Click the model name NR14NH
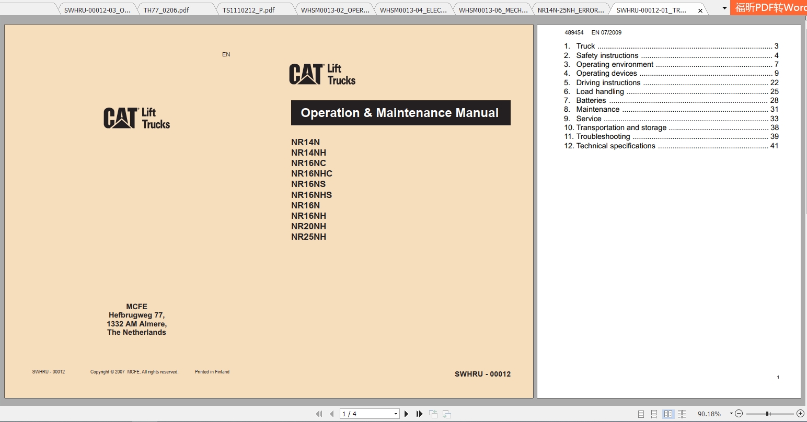 [x=309, y=153]
